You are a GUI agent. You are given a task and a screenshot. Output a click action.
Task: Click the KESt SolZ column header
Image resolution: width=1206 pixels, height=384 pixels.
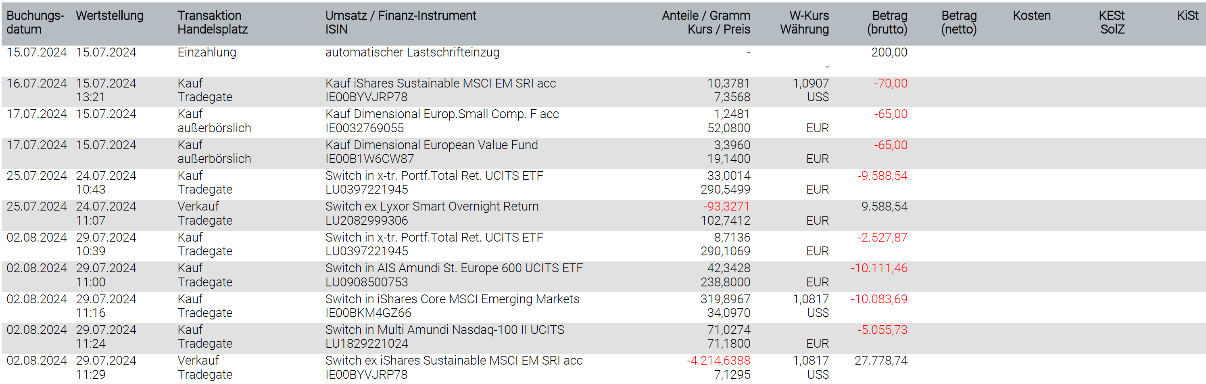pyautogui.click(x=1112, y=23)
